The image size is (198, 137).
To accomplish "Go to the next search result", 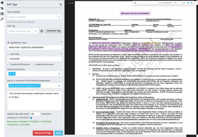I will coord(162,3).
